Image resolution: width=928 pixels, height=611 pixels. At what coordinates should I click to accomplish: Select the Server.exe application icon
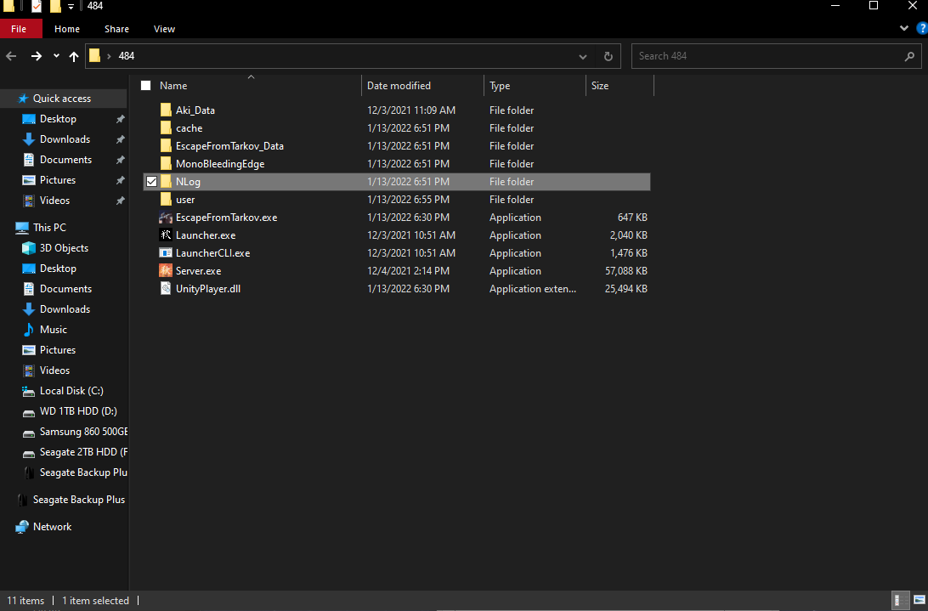(166, 270)
